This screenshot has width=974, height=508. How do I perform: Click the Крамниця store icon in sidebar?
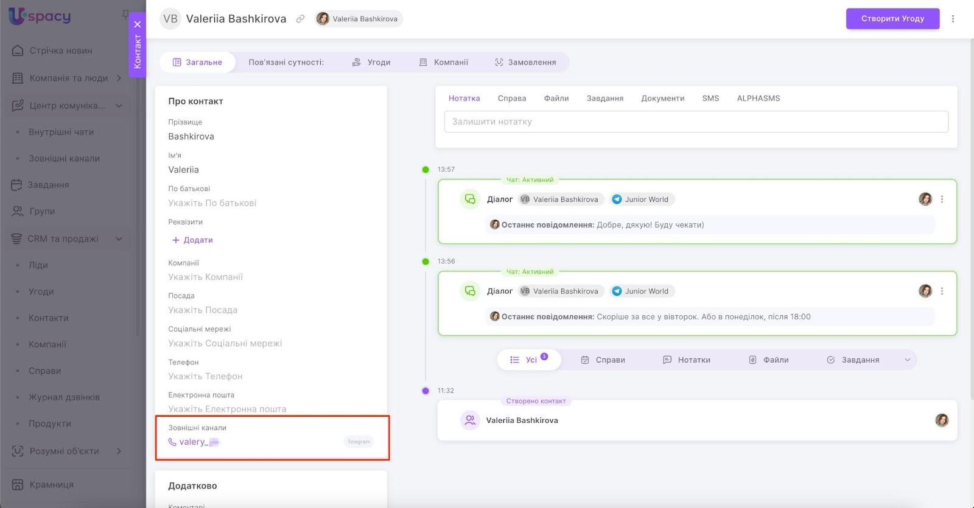18,484
